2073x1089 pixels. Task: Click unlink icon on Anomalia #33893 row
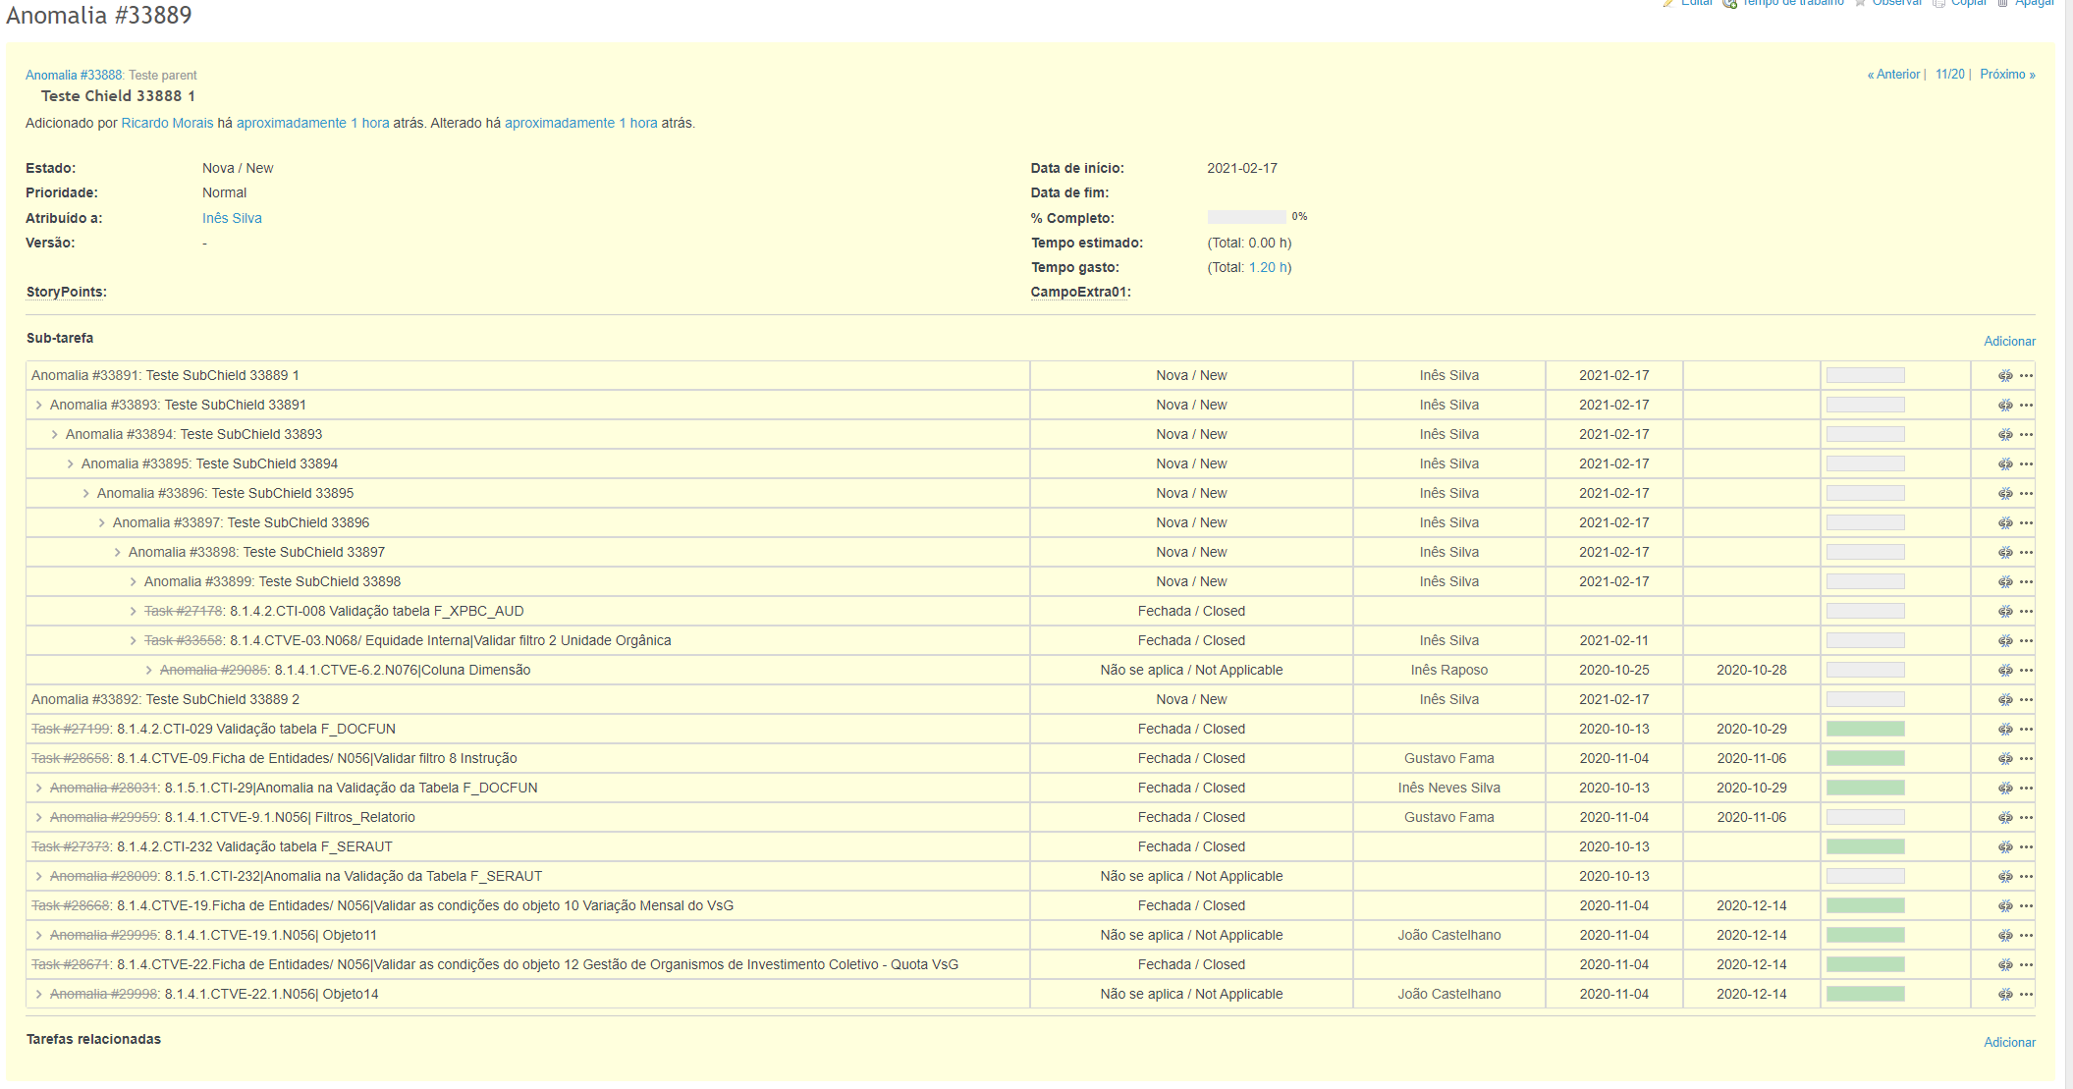(2005, 405)
